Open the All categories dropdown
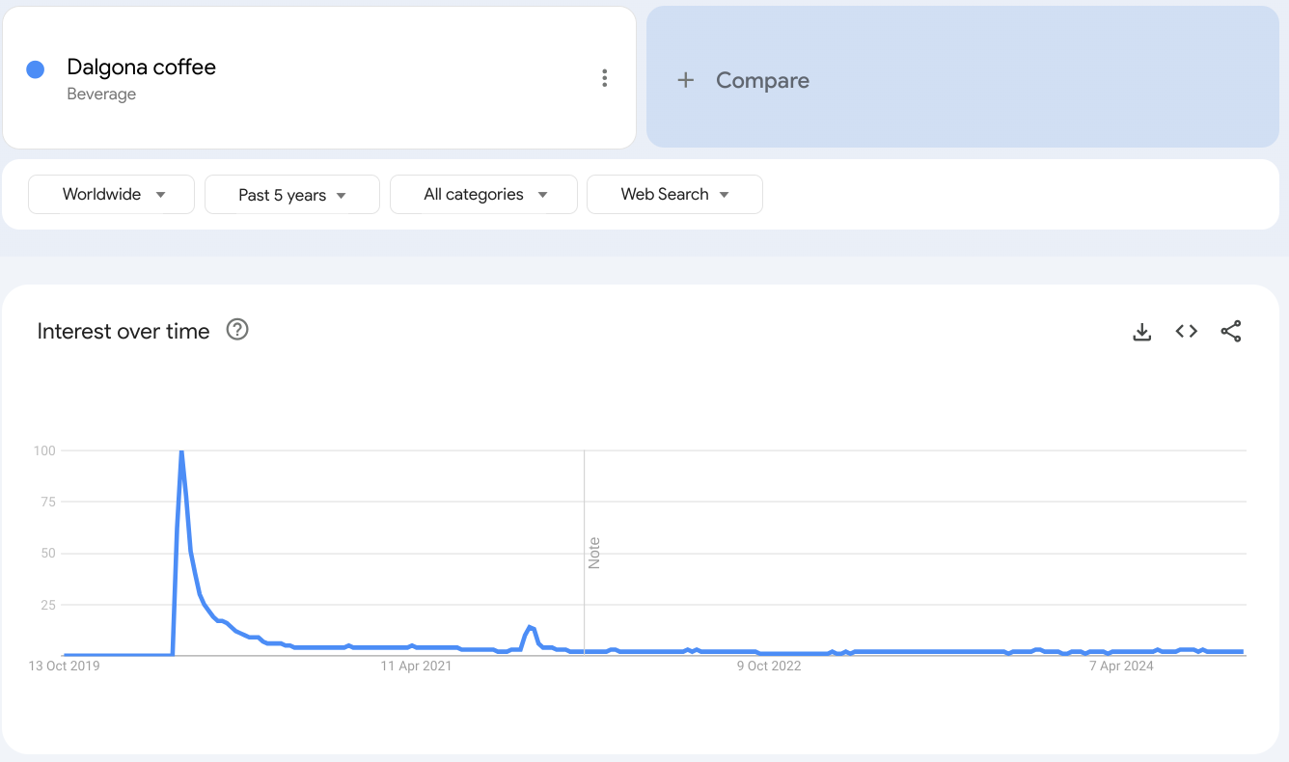The width and height of the screenshot is (1289, 762). (x=483, y=194)
